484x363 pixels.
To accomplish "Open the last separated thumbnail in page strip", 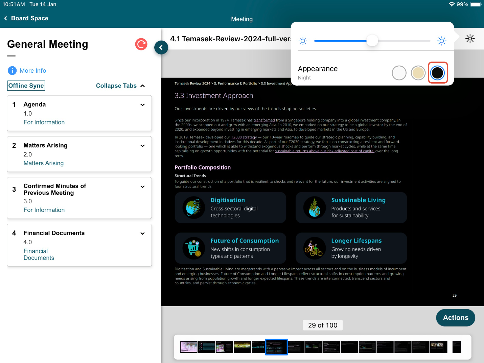I will 457,347.
